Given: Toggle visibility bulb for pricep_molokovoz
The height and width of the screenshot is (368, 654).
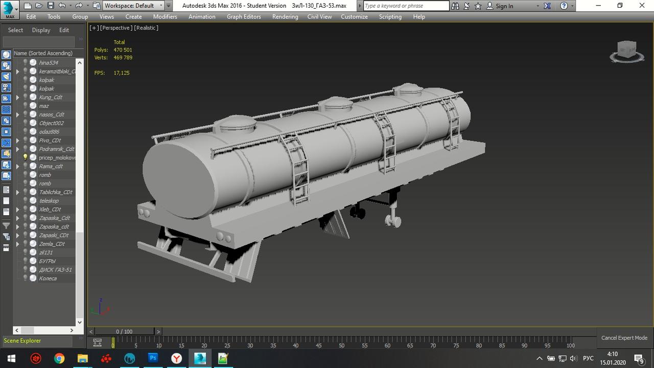Looking at the screenshot, I should 25,157.
